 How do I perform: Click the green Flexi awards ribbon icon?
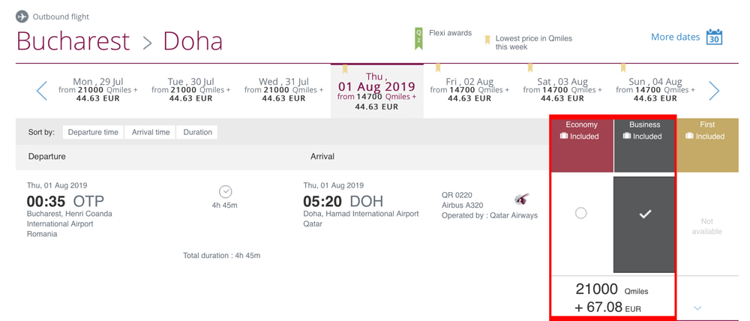pos(418,39)
